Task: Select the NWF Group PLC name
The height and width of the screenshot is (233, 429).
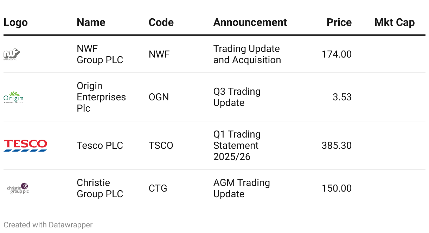Action: (x=100, y=54)
